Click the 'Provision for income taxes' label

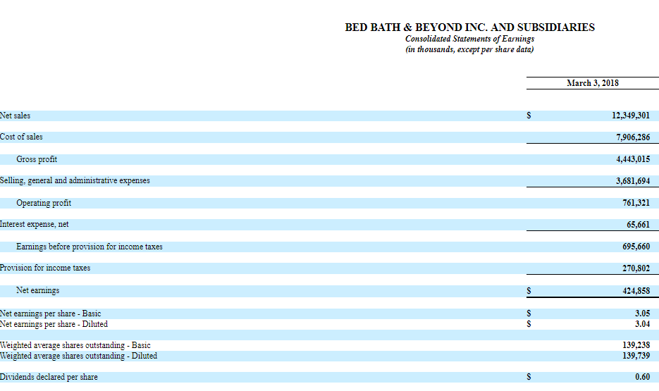tap(45, 268)
